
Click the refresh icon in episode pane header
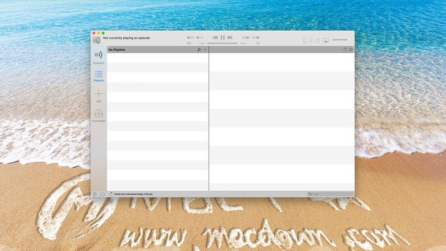coord(345,50)
